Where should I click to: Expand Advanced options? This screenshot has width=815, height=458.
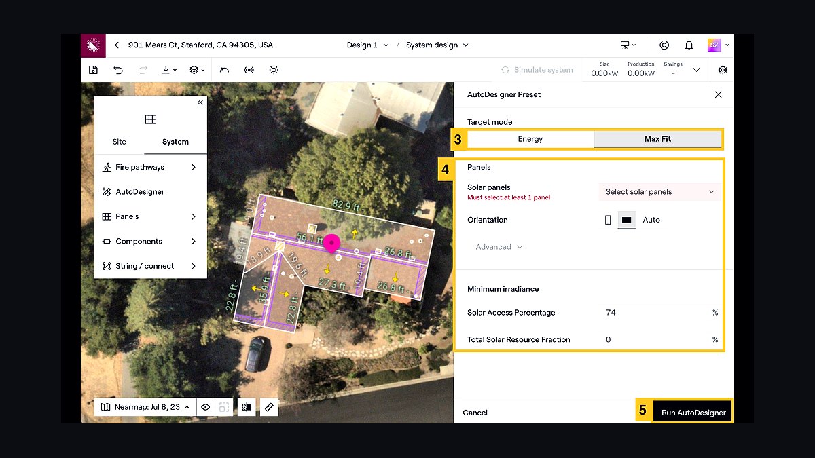(x=499, y=247)
